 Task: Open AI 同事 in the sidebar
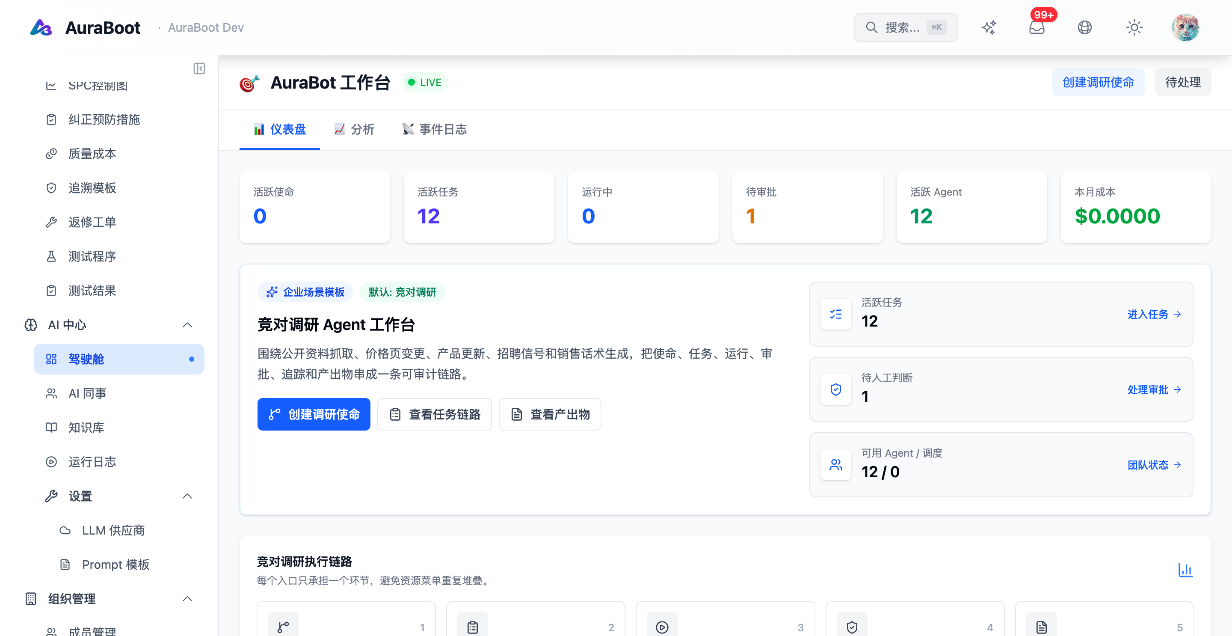[120, 393]
